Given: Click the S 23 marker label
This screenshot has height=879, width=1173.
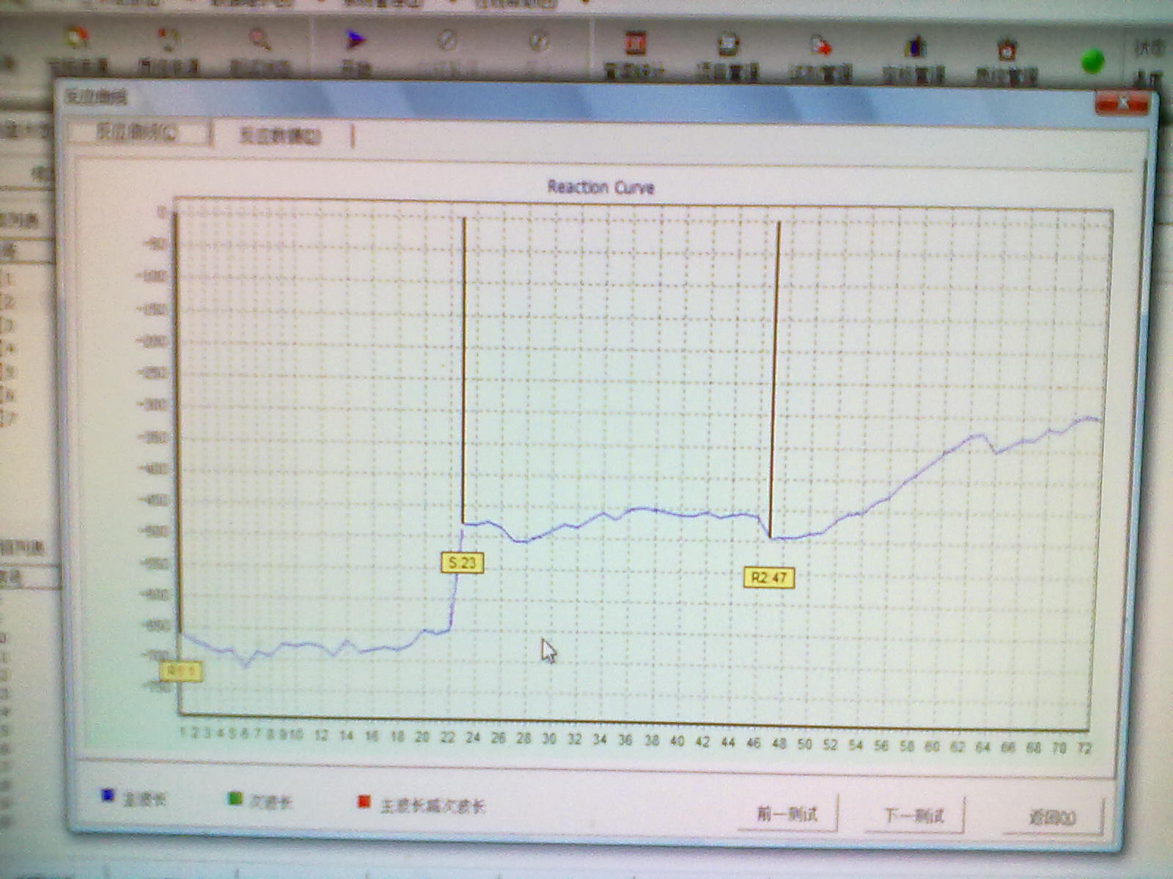Looking at the screenshot, I should 463,563.
